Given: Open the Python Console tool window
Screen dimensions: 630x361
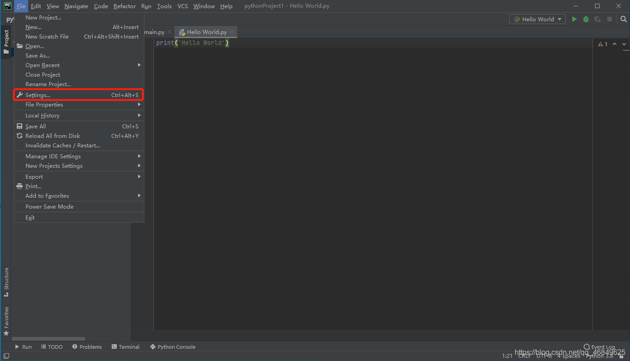Looking at the screenshot, I should [x=173, y=347].
